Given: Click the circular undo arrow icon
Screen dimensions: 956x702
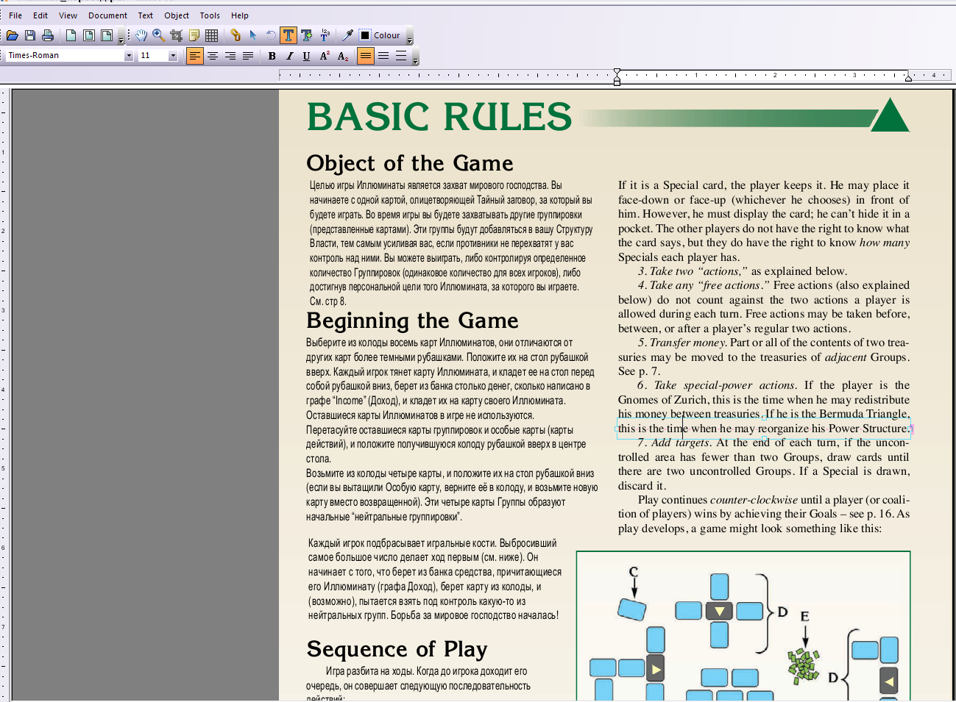Looking at the screenshot, I should tap(271, 35).
